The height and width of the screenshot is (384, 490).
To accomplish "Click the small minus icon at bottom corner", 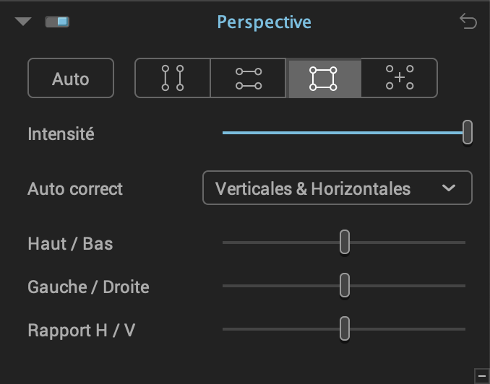I will click(x=482, y=376).
